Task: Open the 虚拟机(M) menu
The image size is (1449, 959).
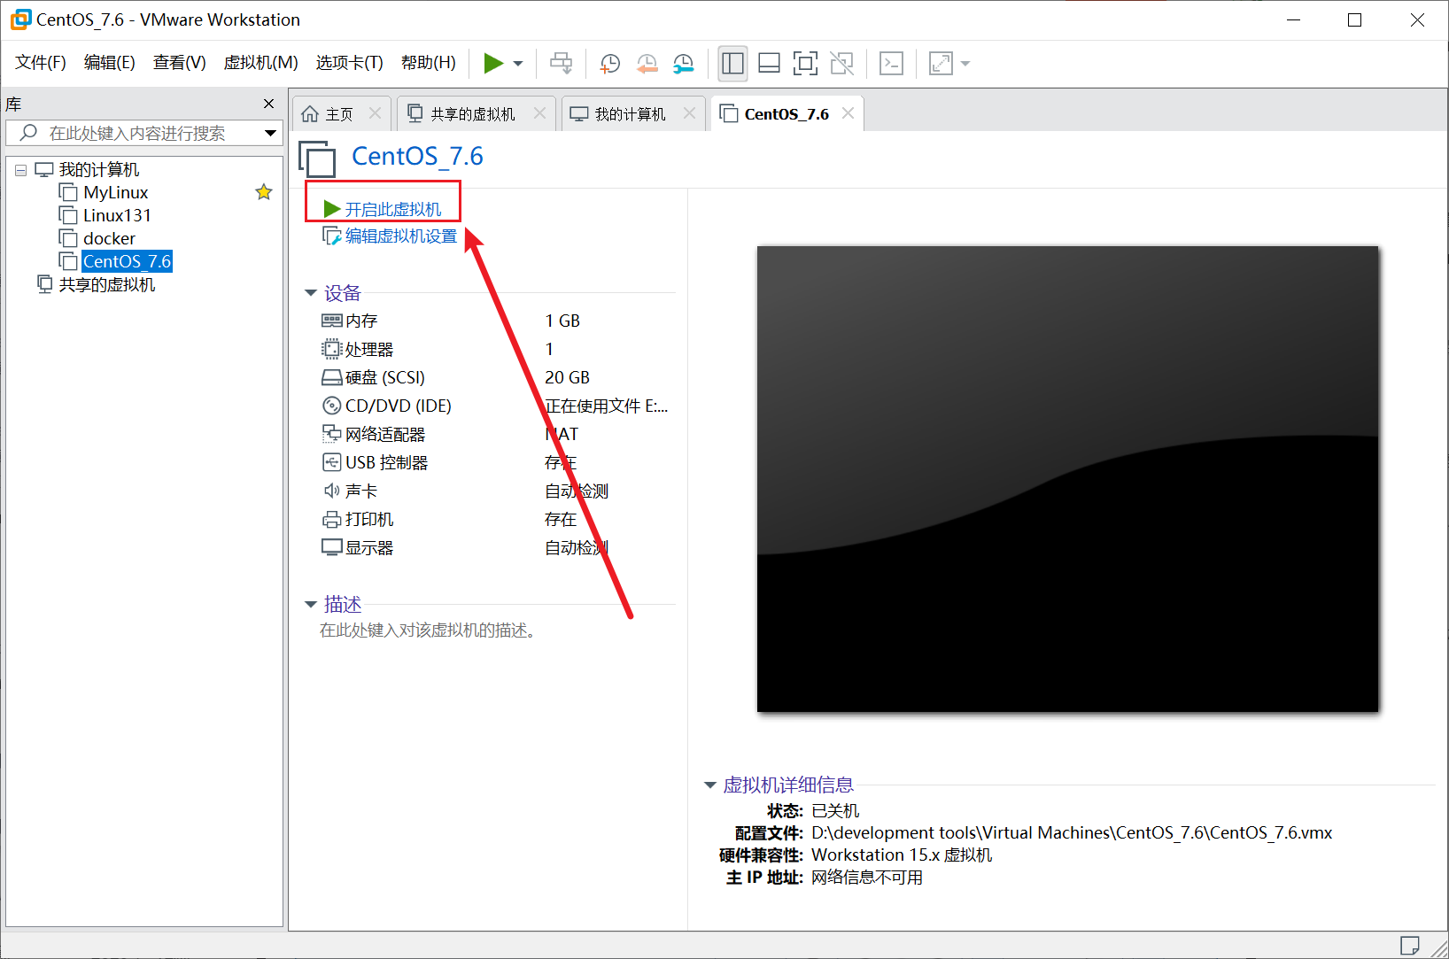Action: pyautogui.click(x=261, y=63)
